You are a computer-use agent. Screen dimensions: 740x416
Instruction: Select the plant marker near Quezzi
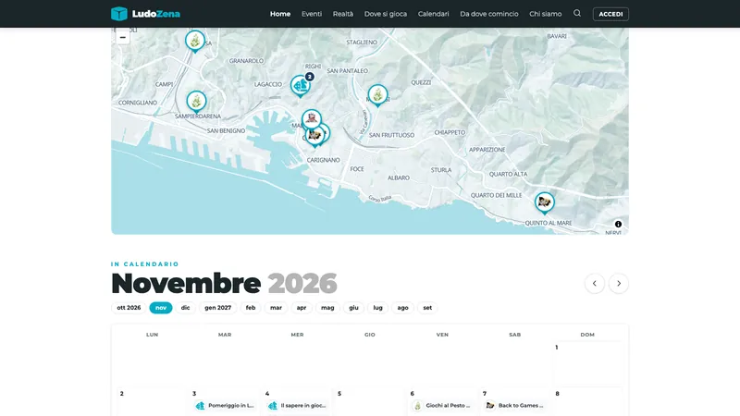coord(377,95)
